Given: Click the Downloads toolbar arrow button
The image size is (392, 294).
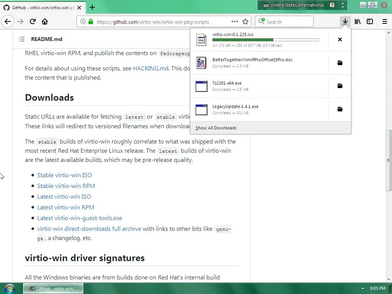Looking at the screenshot, I should [x=345, y=21].
